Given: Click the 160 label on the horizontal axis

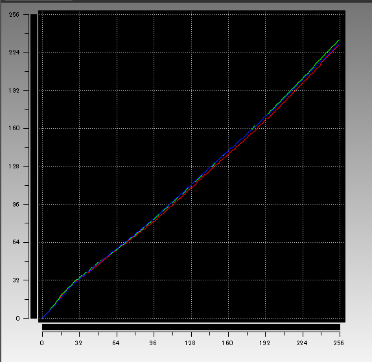Looking at the screenshot, I should coord(227,343).
